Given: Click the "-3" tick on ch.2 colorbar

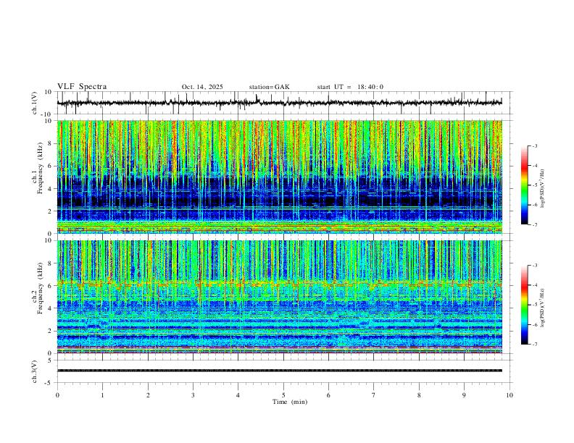Looking at the screenshot, I should 534,266.
